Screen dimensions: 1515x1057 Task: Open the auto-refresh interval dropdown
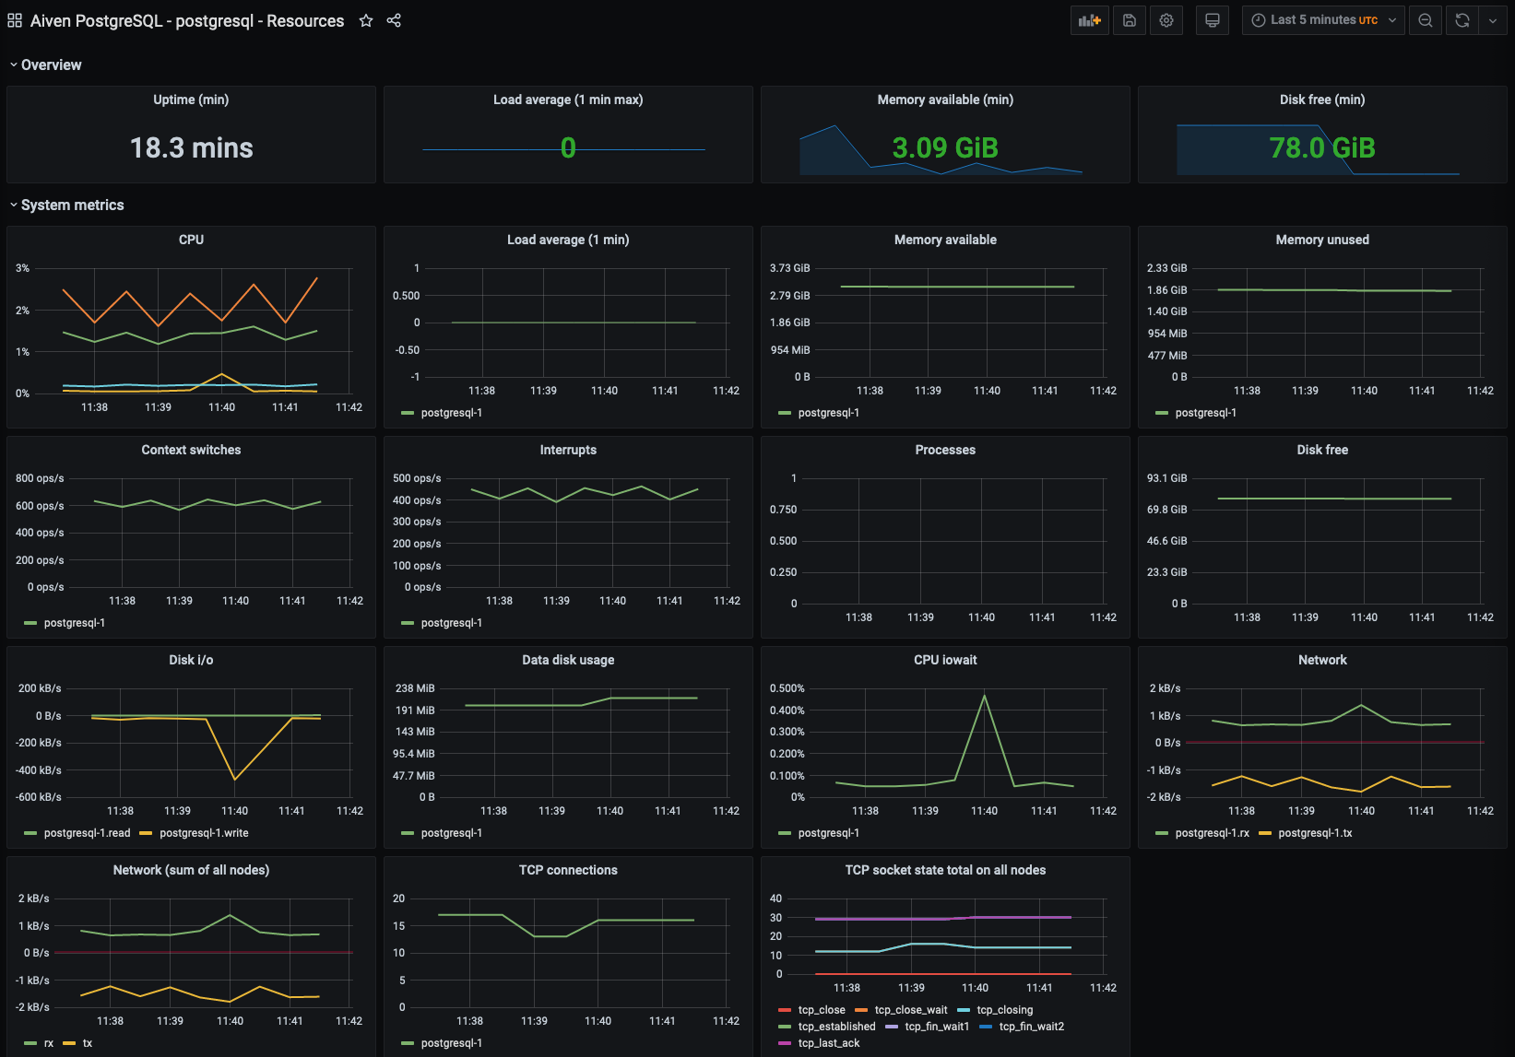point(1494,19)
